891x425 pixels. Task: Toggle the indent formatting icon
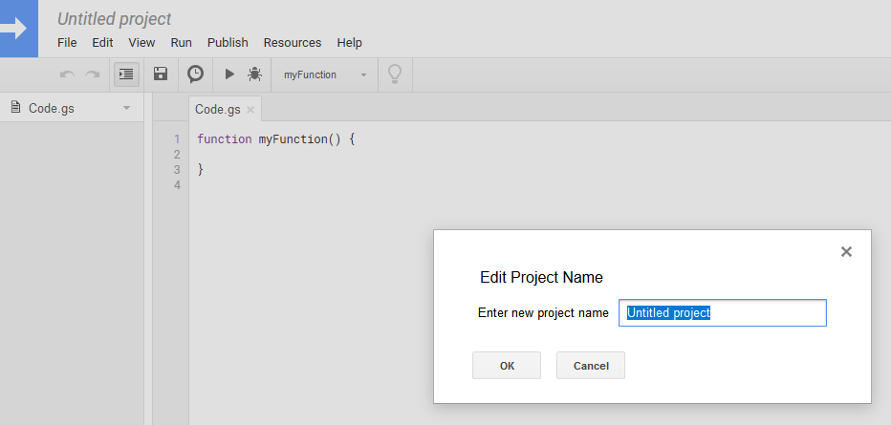click(x=126, y=74)
